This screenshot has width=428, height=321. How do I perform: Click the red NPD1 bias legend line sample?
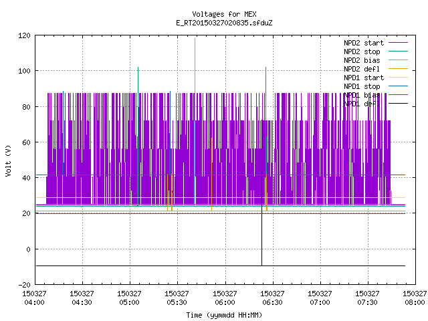(398, 95)
